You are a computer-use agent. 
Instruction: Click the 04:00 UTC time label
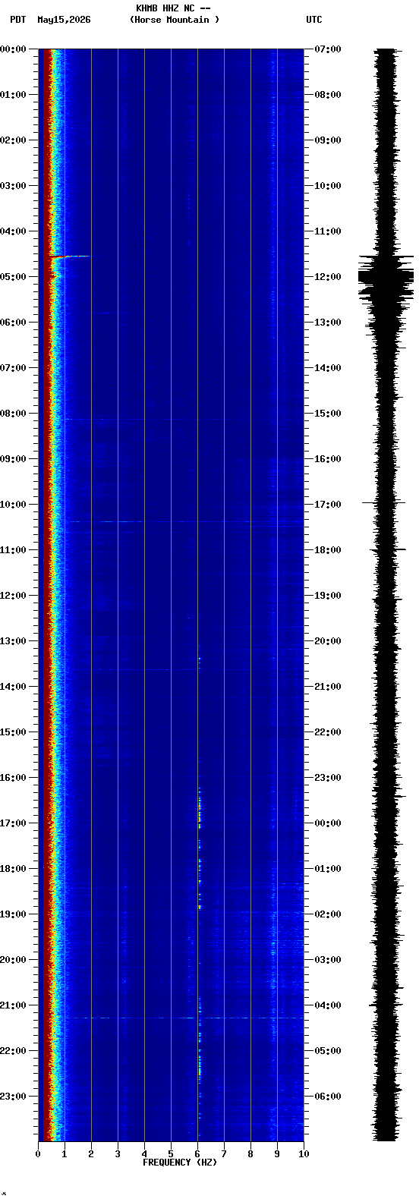click(x=328, y=1005)
